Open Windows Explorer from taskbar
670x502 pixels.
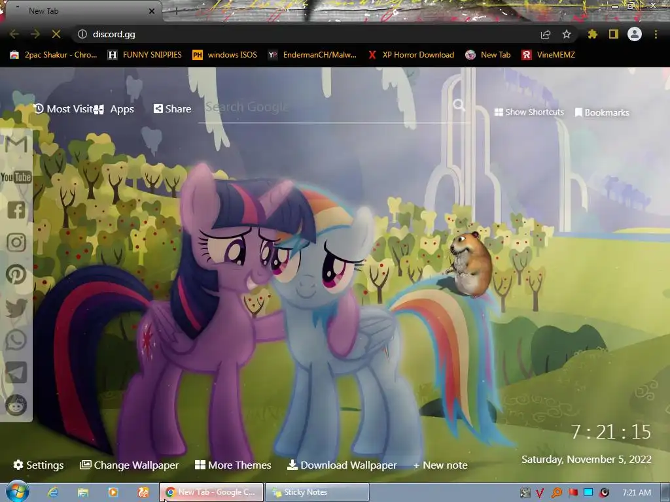pyautogui.click(x=83, y=492)
